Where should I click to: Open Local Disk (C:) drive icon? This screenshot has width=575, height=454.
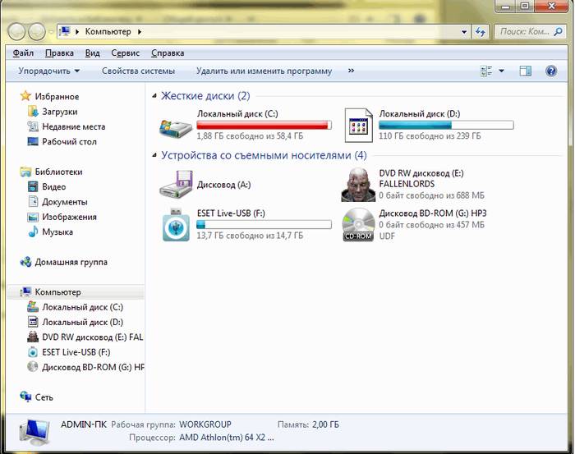pos(175,125)
